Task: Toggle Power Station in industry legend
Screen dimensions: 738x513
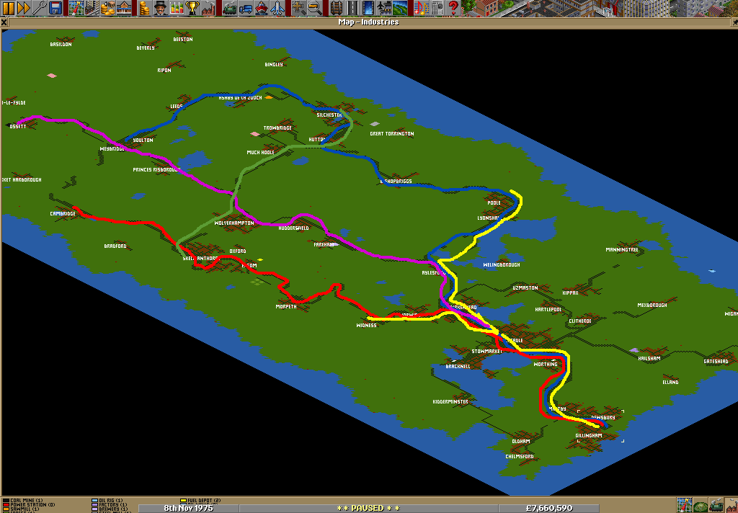Action: [x=29, y=504]
